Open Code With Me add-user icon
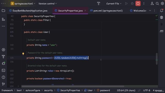165x93 pixels. (x=152, y=4)
